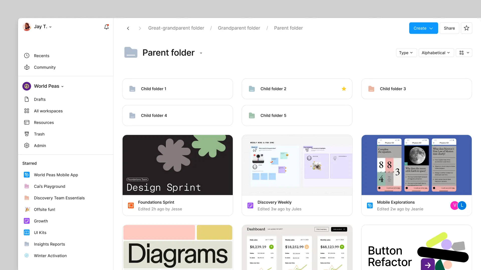Click the World Peas workspace logo

click(x=27, y=86)
